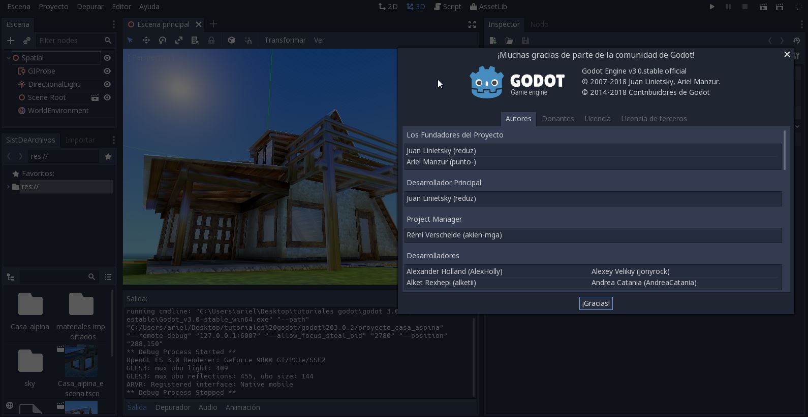Switch to the Donantes tab
This screenshot has height=417, width=808.
[558, 119]
